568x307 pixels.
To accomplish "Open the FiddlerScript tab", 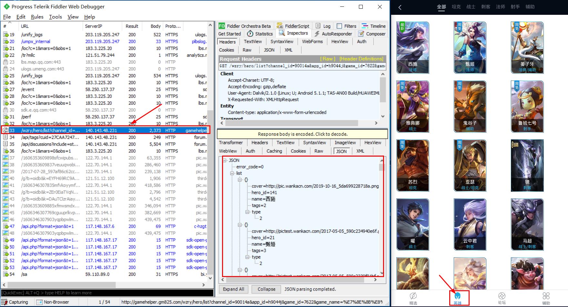I will (x=293, y=26).
